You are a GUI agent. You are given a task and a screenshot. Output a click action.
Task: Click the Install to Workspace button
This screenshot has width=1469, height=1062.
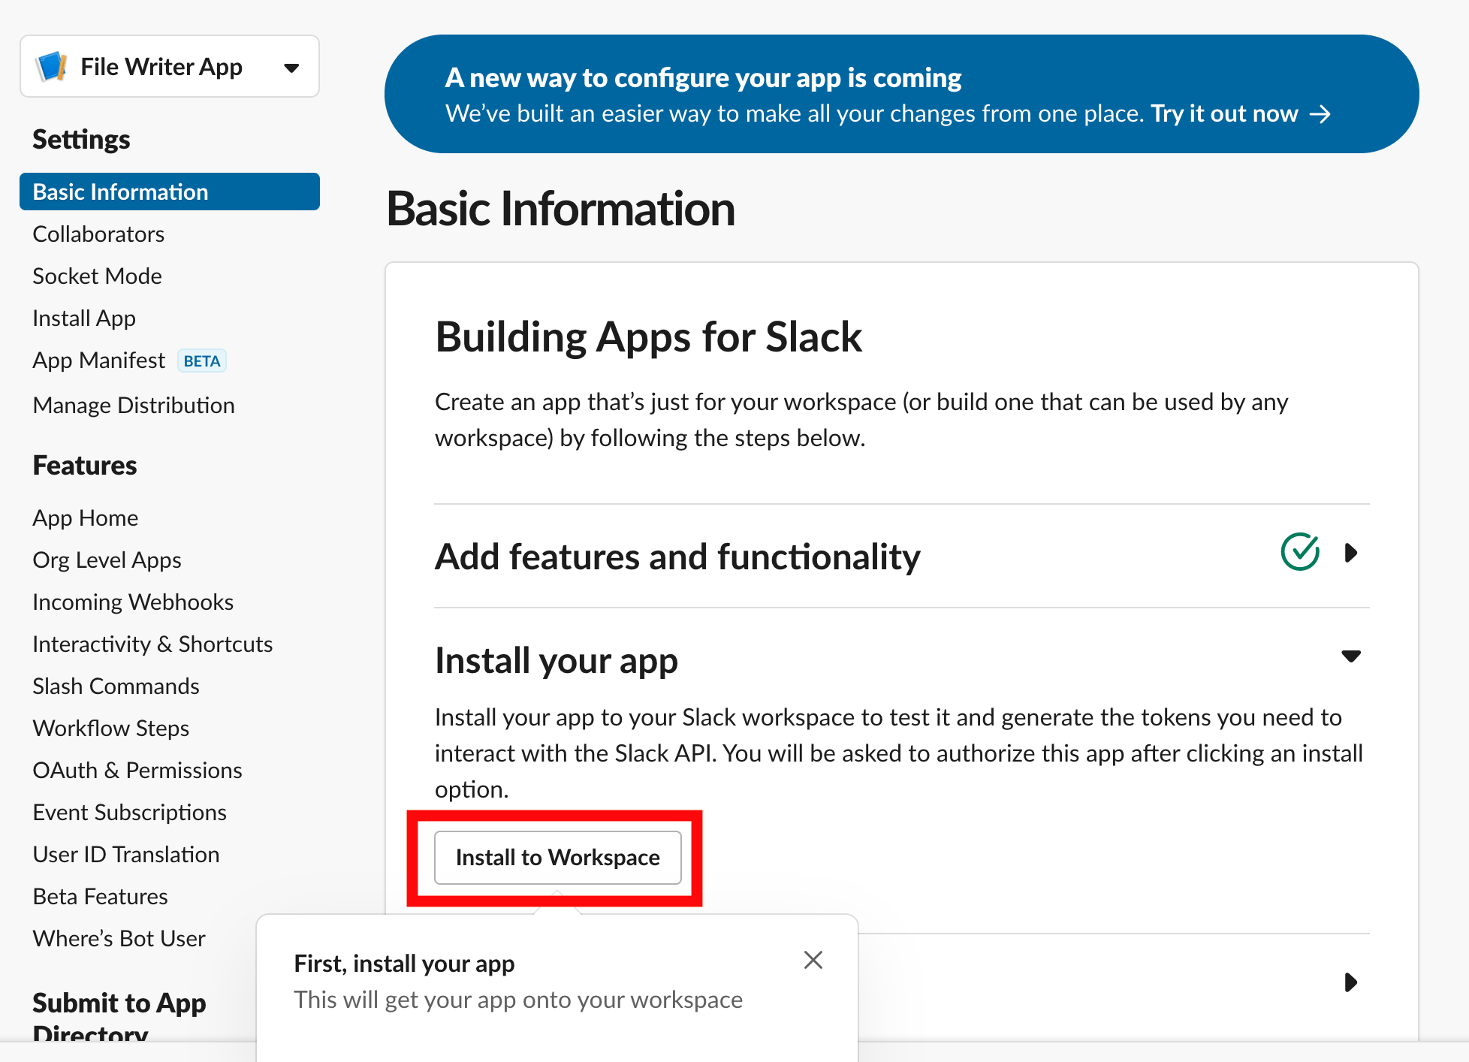pos(557,858)
